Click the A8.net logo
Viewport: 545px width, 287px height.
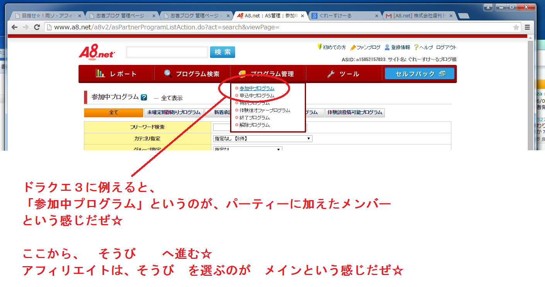[97, 52]
